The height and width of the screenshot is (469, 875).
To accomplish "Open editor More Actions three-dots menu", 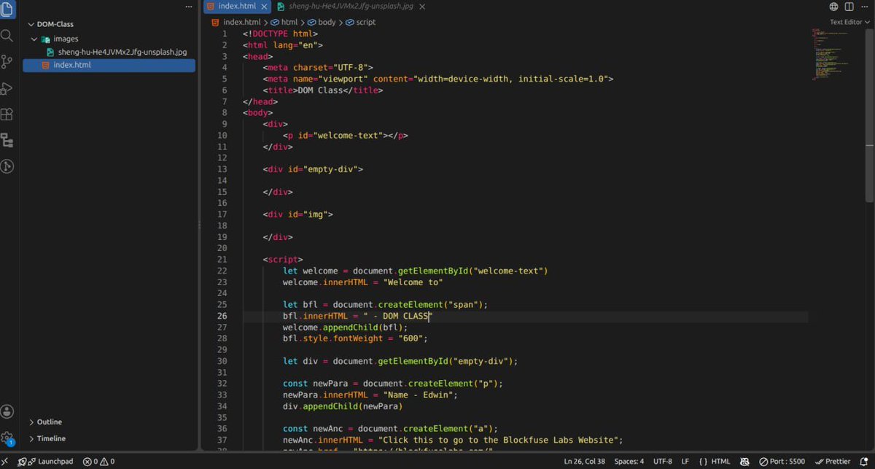I will 865,7.
